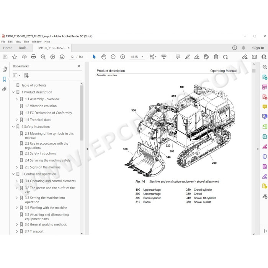Go to the previous page with the up arrow
The width and height of the screenshot is (268, 268).
tap(53, 57)
